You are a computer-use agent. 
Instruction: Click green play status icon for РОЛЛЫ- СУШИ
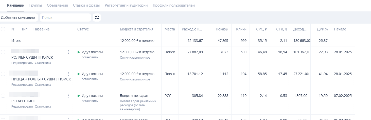click(79, 52)
